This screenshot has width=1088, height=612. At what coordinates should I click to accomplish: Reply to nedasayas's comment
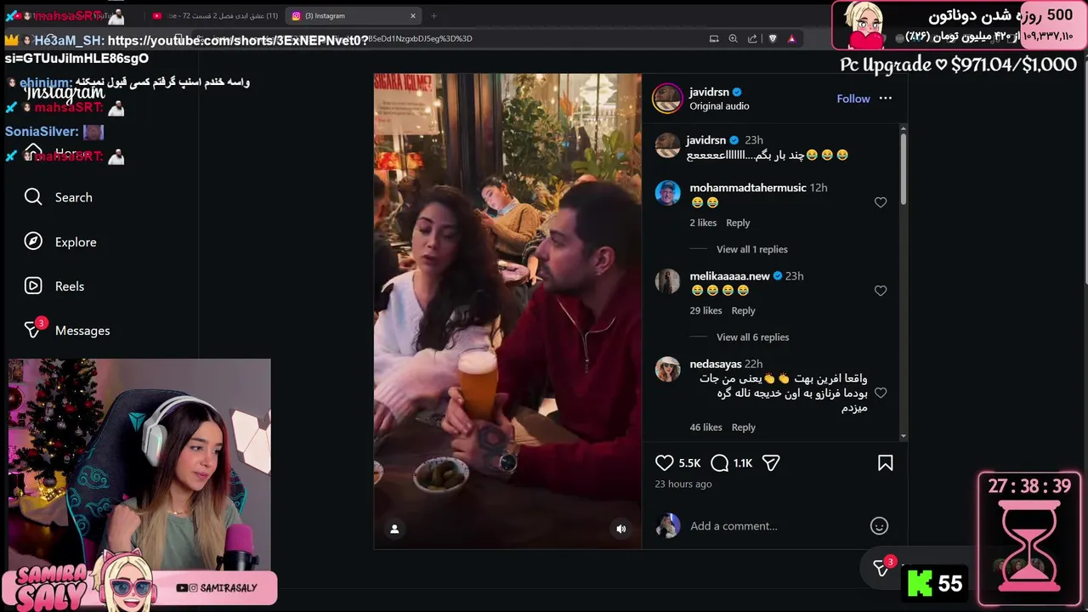(743, 428)
